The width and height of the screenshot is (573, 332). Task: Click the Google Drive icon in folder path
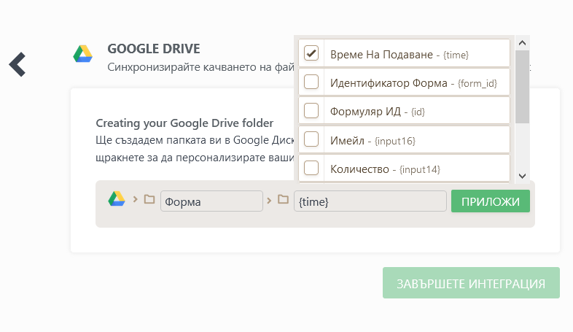pyautogui.click(x=117, y=199)
